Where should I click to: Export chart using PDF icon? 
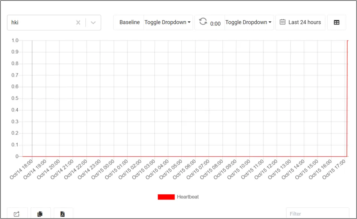[x=62, y=214]
